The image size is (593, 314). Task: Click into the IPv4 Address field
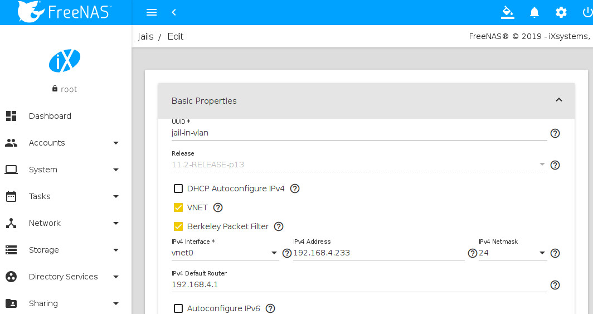click(378, 253)
